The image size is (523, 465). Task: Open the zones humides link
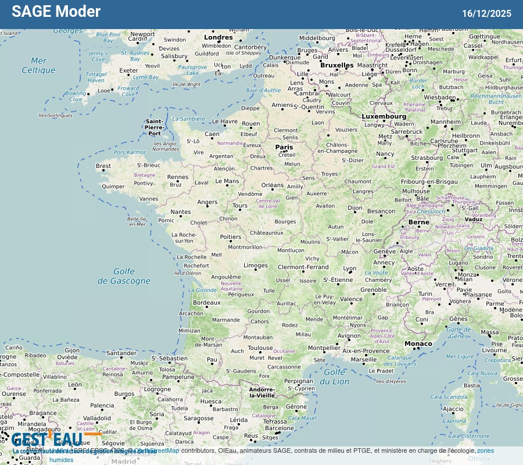pos(485,450)
